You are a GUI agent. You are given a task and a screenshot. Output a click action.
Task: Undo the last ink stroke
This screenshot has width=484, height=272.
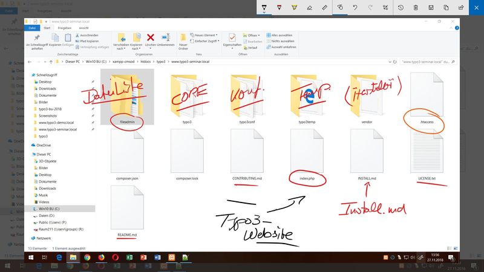(x=356, y=7)
